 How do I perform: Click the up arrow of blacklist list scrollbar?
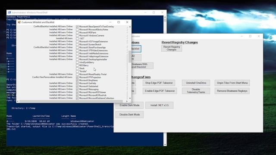[130, 27]
